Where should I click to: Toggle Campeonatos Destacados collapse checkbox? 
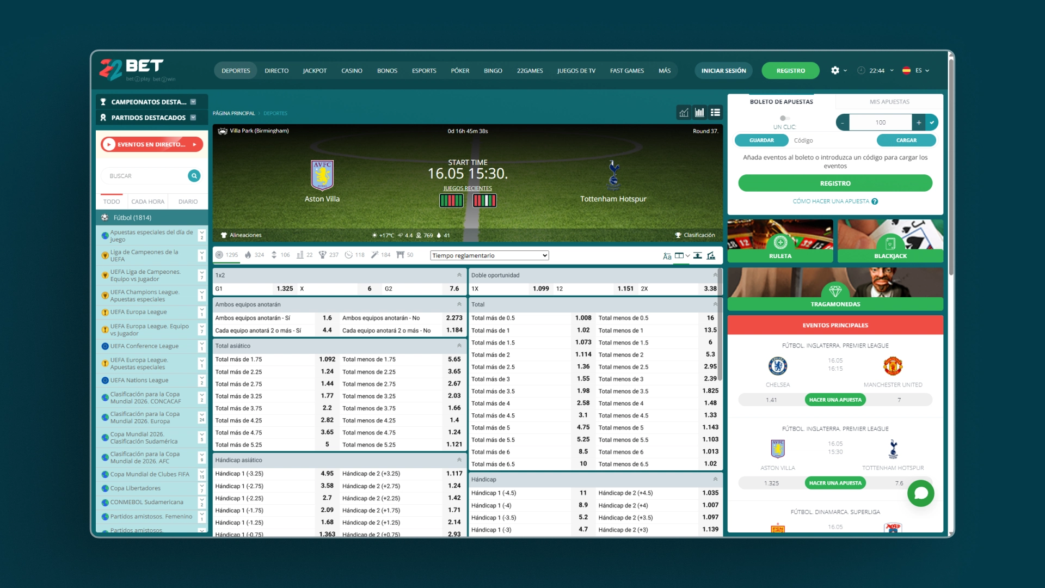(193, 102)
